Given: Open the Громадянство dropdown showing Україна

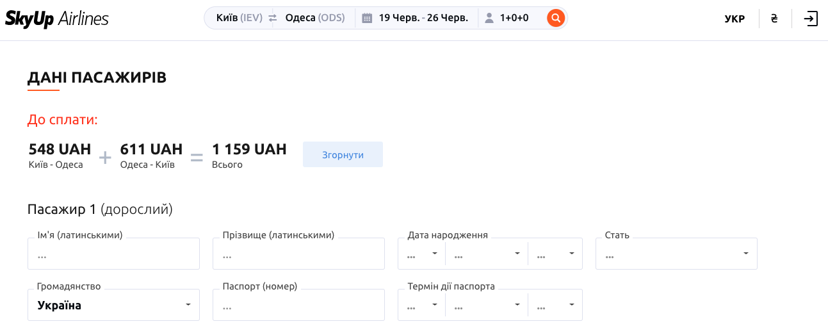Looking at the screenshot, I should (x=113, y=305).
